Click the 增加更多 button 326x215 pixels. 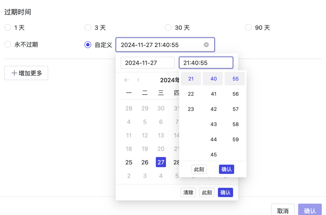(x=26, y=73)
